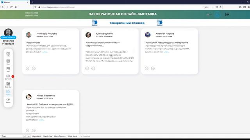Viewport: 250px width, 140px height.
Task: Click the Генеральный спонсор heading
Action: (x=127, y=23)
